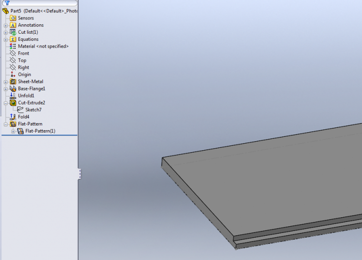362x260 pixels.
Task: Expand the Cut list(1) node
Action: tap(6, 32)
